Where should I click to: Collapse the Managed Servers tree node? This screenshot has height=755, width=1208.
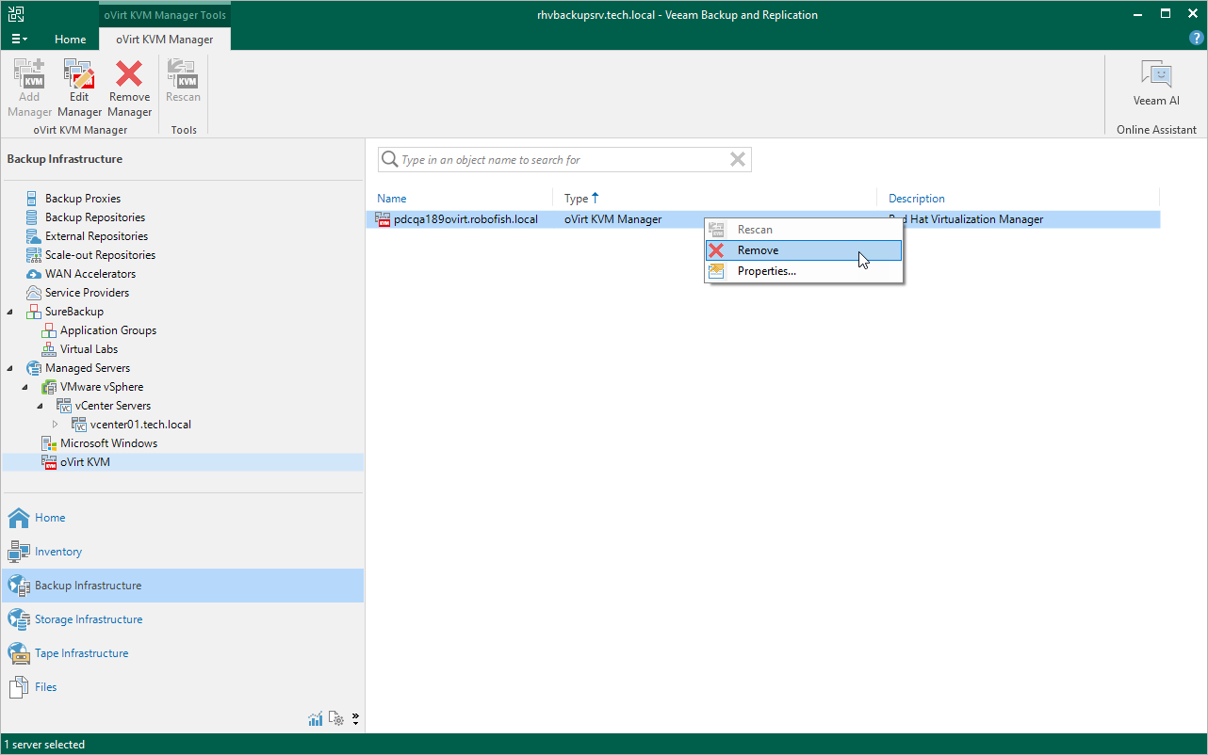click(10, 368)
